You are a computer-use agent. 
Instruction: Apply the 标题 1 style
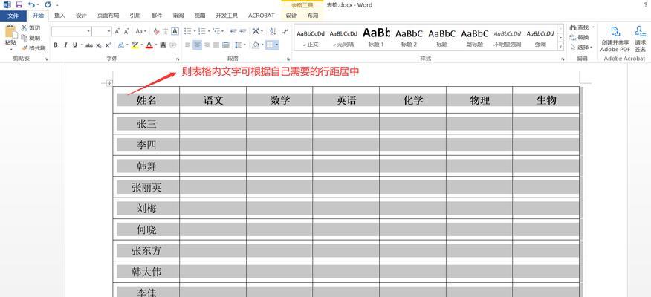tap(376, 37)
